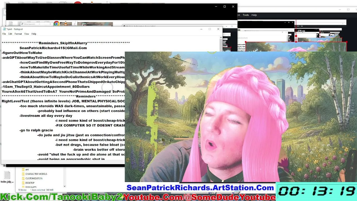Click the '-brain works better off' line
The image size is (357, 201).
point(99,150)
